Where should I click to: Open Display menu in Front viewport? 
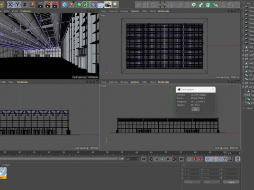click(x=124, y=82)
